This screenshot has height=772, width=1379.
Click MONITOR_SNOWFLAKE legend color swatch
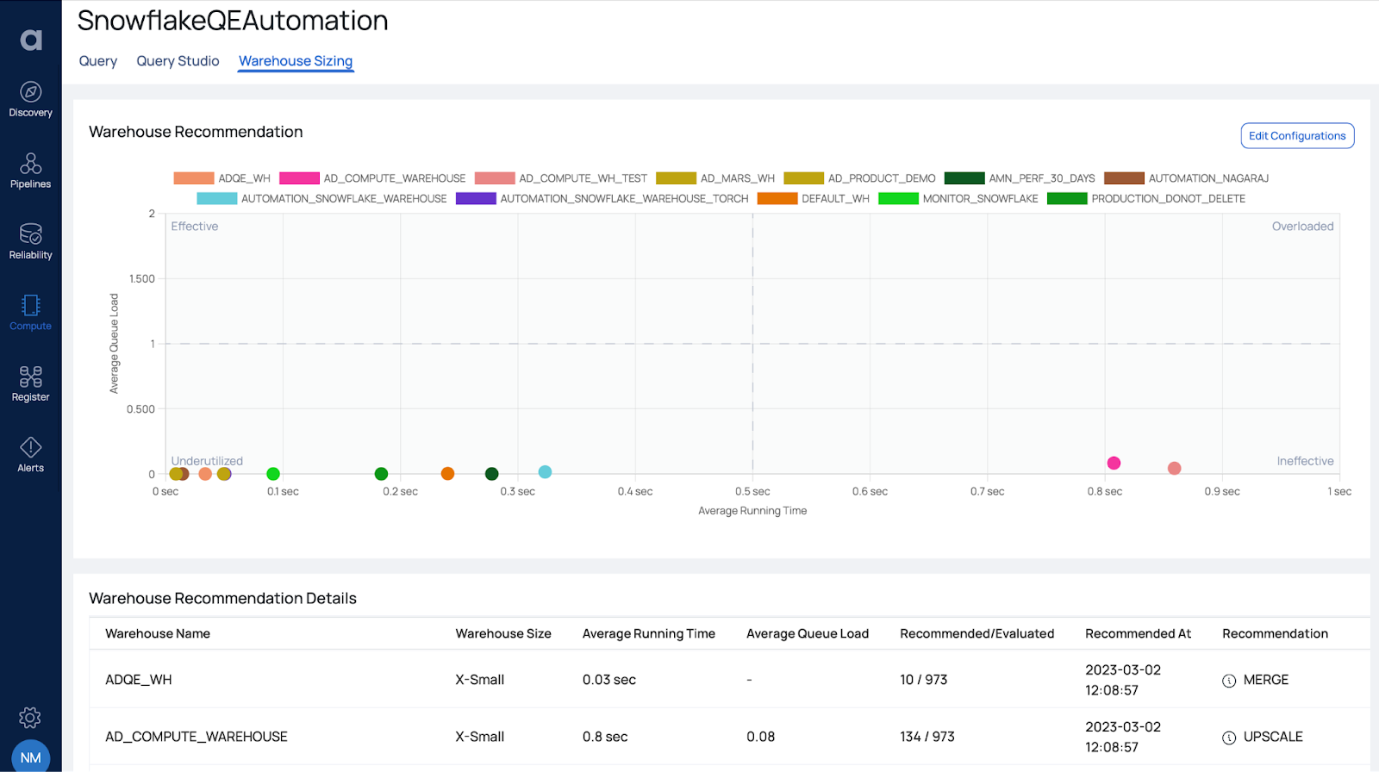pyautogui.click(x=898, y=199)
